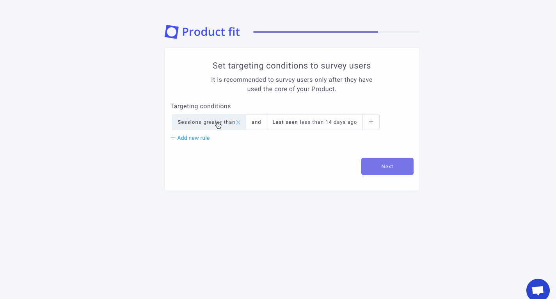Click filled portion of the progress bar

(x=315, y=32)
